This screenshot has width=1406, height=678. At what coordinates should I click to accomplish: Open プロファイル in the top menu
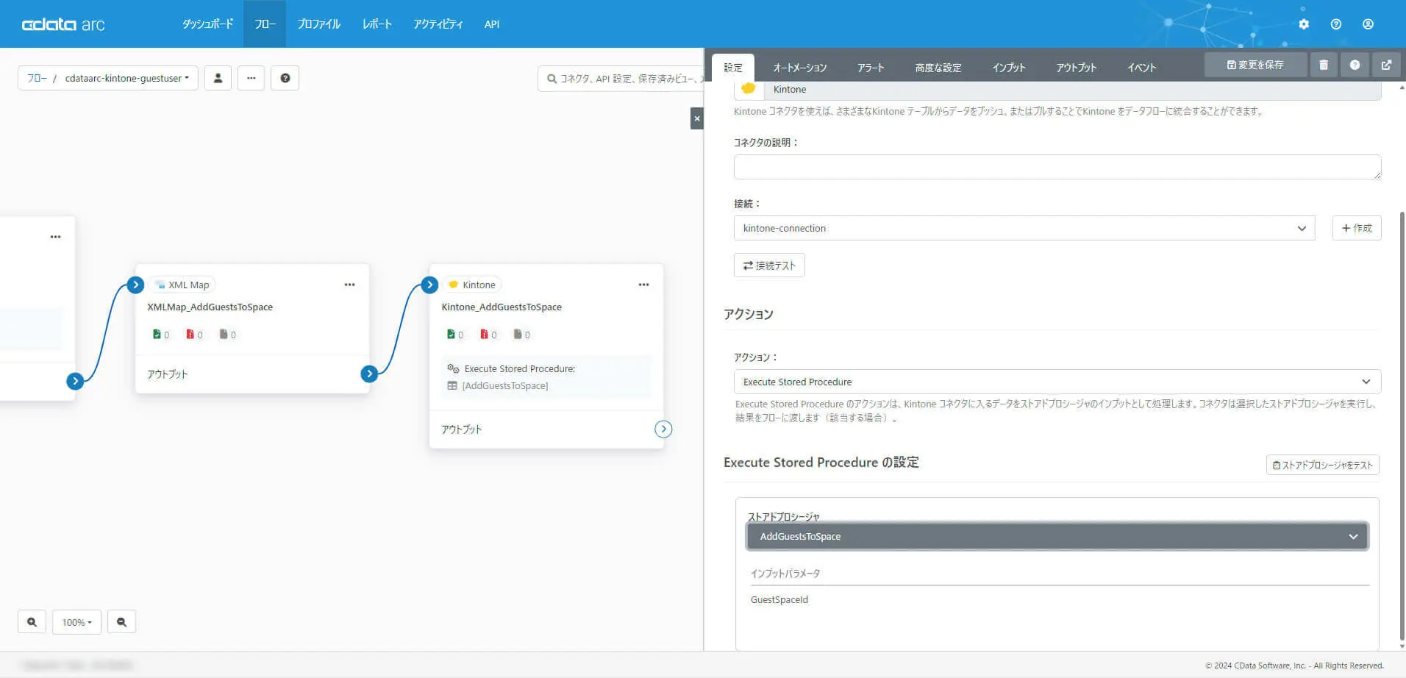[318, 24]
